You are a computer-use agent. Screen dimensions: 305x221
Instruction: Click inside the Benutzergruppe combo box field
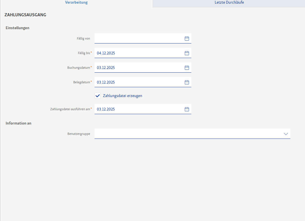point(186,134)
